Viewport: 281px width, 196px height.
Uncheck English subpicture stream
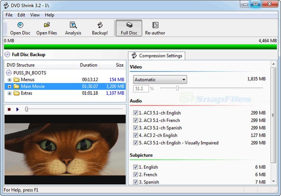136,167
